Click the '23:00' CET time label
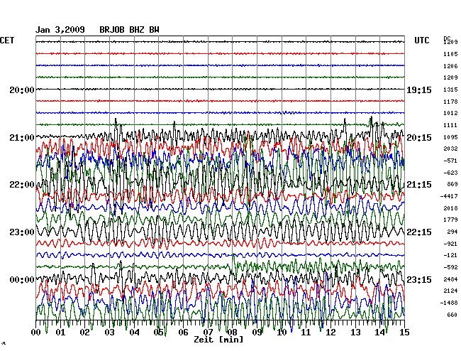 22,232
